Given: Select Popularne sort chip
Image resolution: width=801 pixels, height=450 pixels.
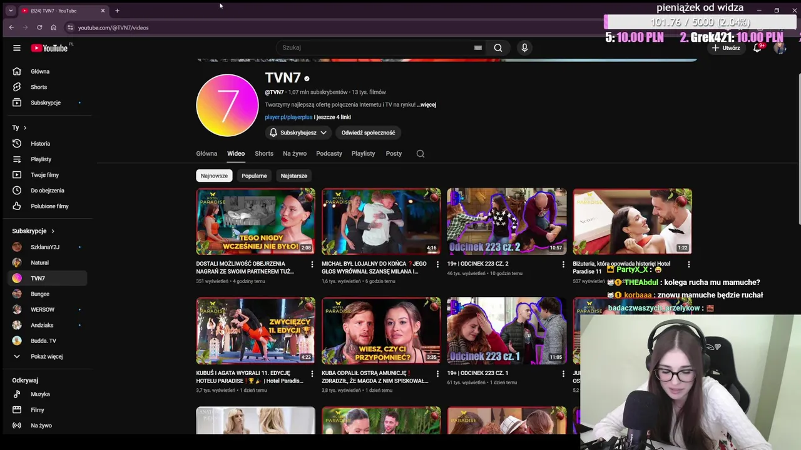Looking at the screenshot, I should (x=254, y=176).
